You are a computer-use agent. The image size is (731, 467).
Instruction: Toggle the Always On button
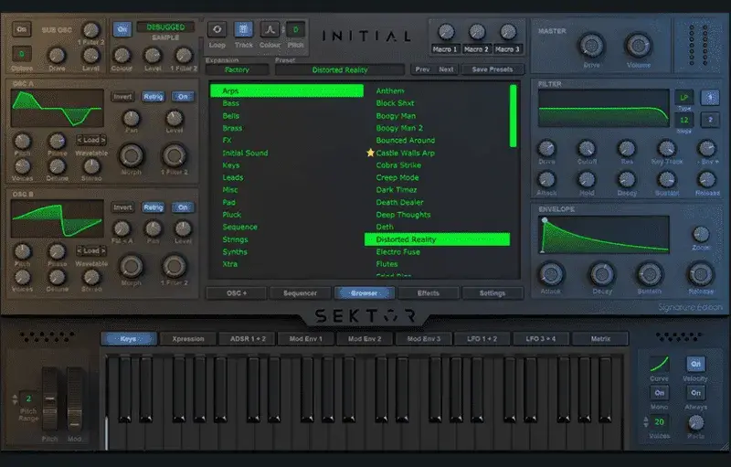[695, 392]
